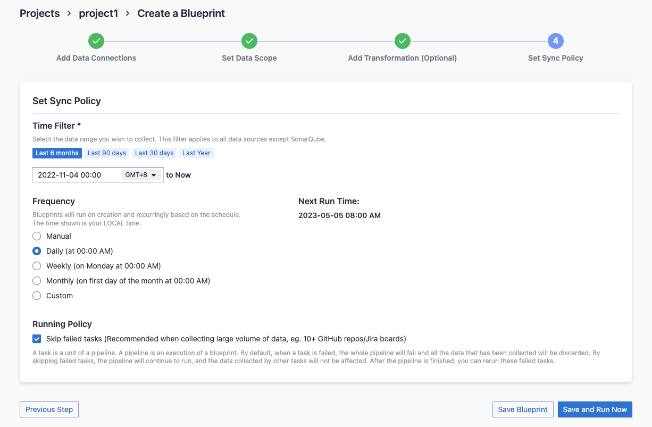Click the Save Blueprint button
Image resolution: width=652 pixels, height=427 pixels.
coord(523,409)
